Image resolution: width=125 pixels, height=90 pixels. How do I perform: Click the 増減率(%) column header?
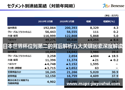point(109,21)
